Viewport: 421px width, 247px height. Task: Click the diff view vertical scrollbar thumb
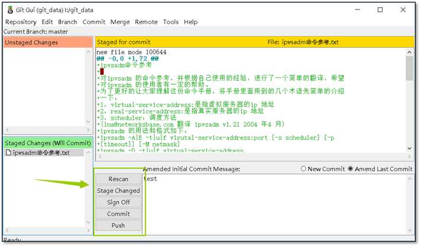[x=409, y=68]
